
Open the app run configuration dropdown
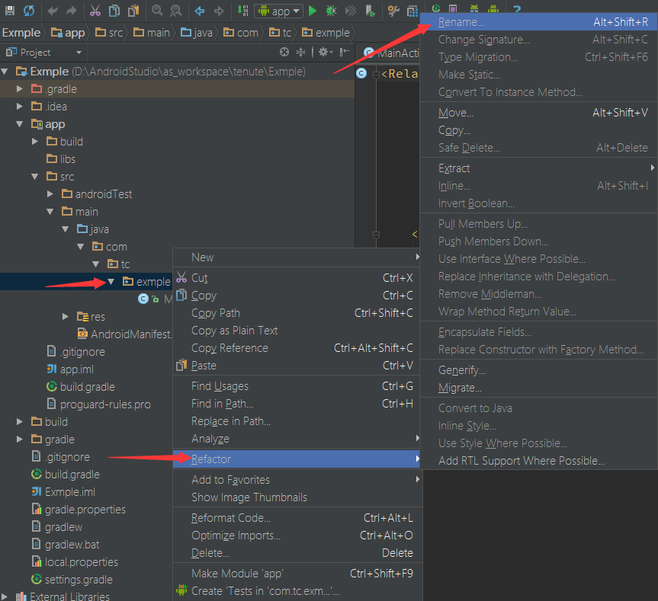click(278, 11)
